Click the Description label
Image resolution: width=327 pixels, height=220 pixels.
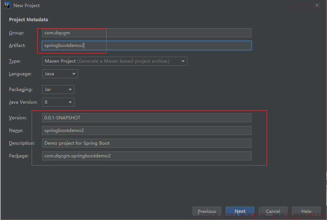[22, 143]
